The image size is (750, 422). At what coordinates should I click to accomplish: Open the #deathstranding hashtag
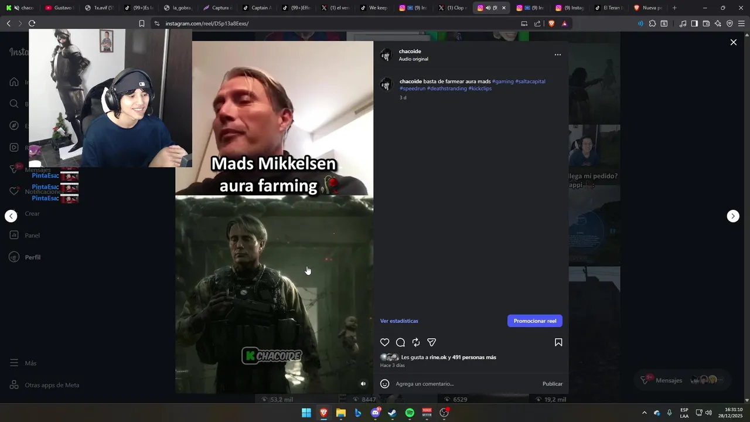[x=447, y=89]
